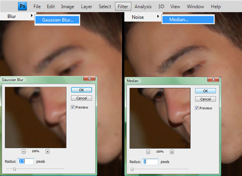Click OK in the Gaussian Blur dialog
The image size is (242, 176).
pyautogui.click(x=81, y=90)
